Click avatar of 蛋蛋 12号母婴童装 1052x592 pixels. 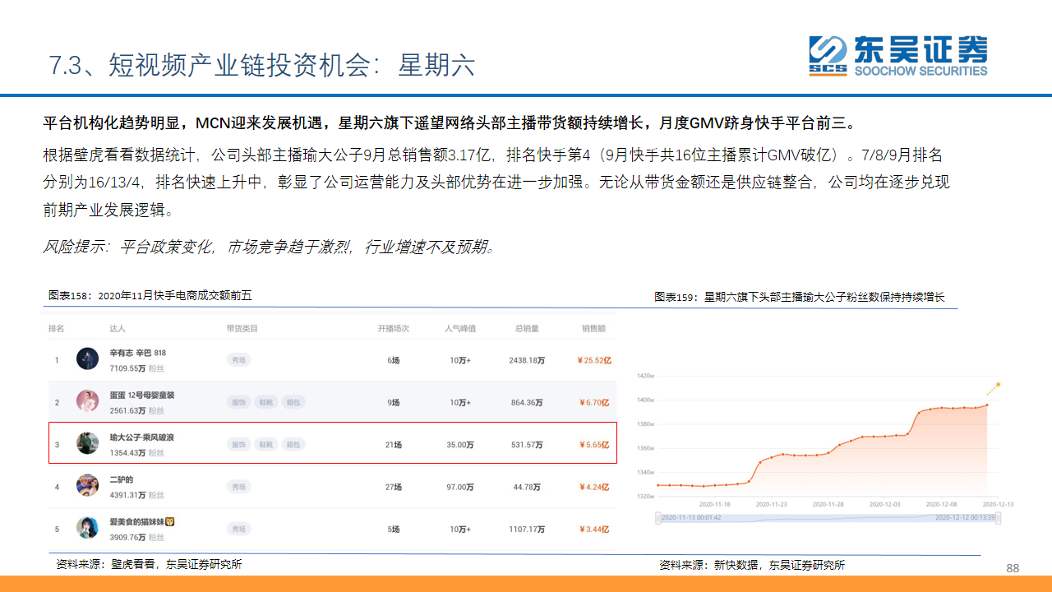[x=88, y=401]
